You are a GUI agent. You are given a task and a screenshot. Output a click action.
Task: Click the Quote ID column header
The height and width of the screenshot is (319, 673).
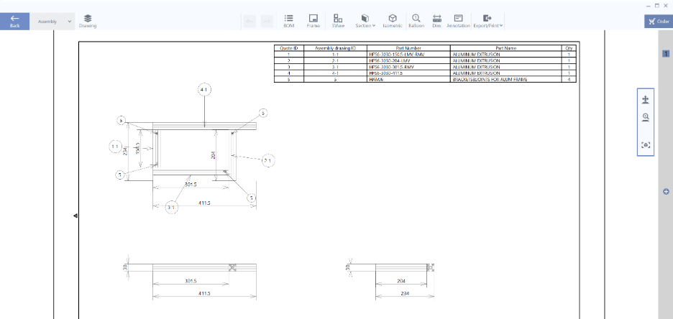[289, 48]
